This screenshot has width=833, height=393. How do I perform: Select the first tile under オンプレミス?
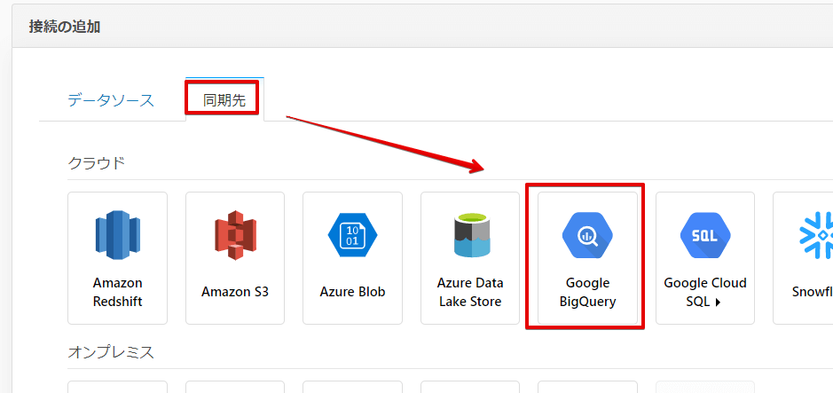pyautogui.click(x=117, y=387)
